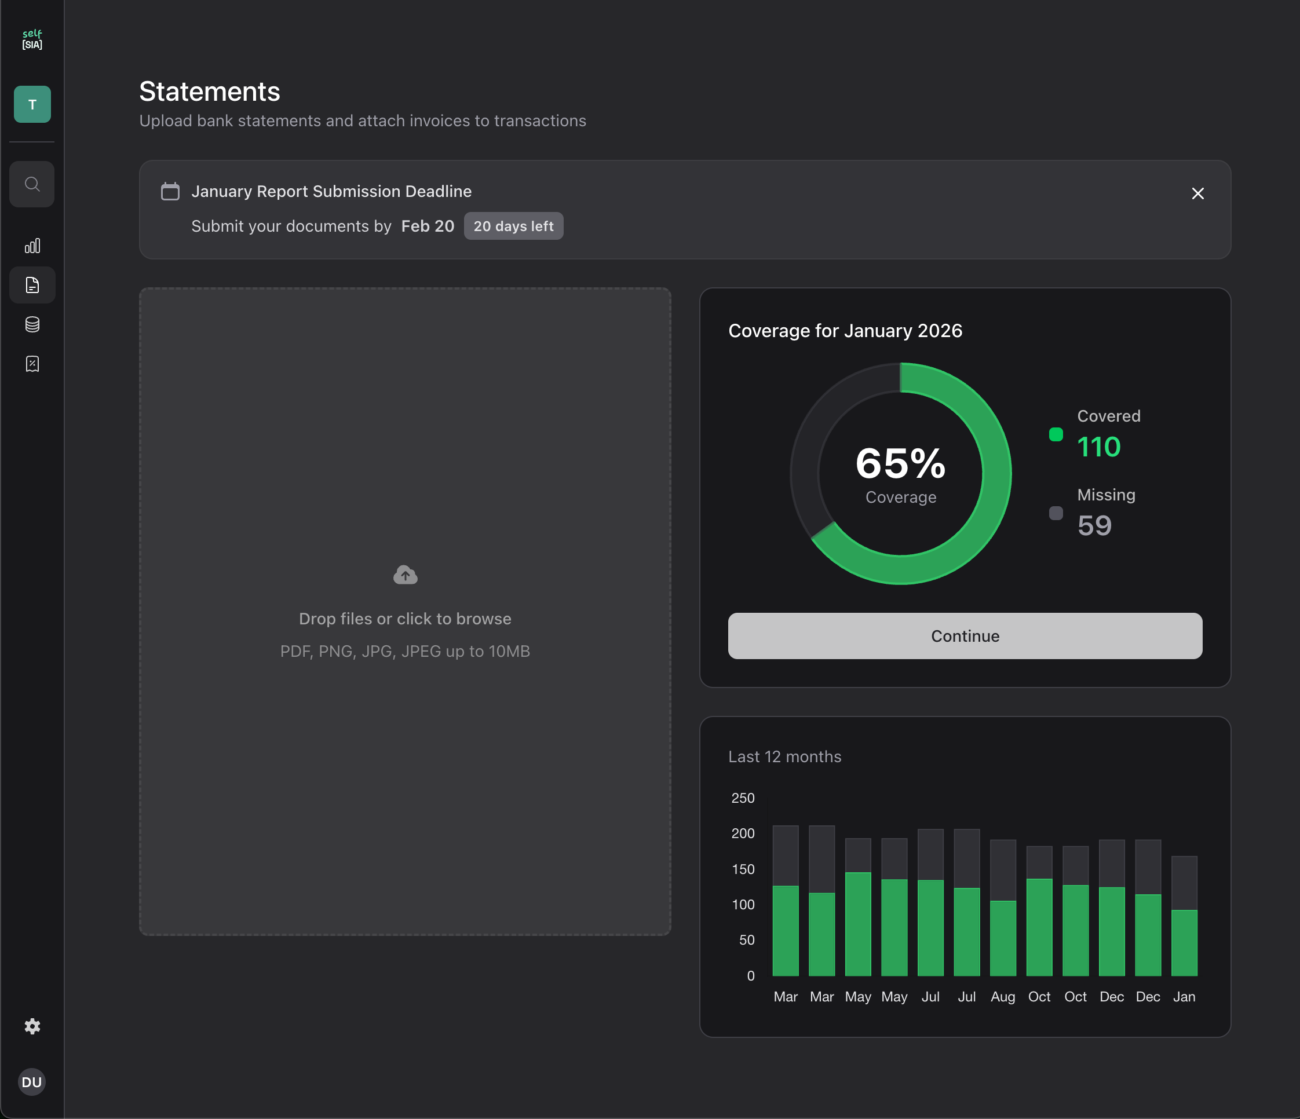Click the self [SIA] logo
Image resolution: width=1300 pixels, height=1119 pixels.
click(32, 39)
